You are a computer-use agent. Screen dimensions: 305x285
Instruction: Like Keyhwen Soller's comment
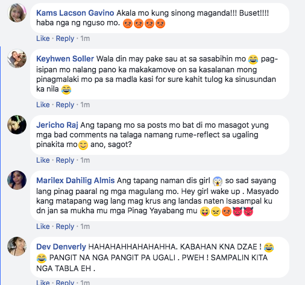[x=43, y=105]
